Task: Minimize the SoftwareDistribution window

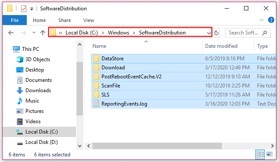Action: point(227,8)
